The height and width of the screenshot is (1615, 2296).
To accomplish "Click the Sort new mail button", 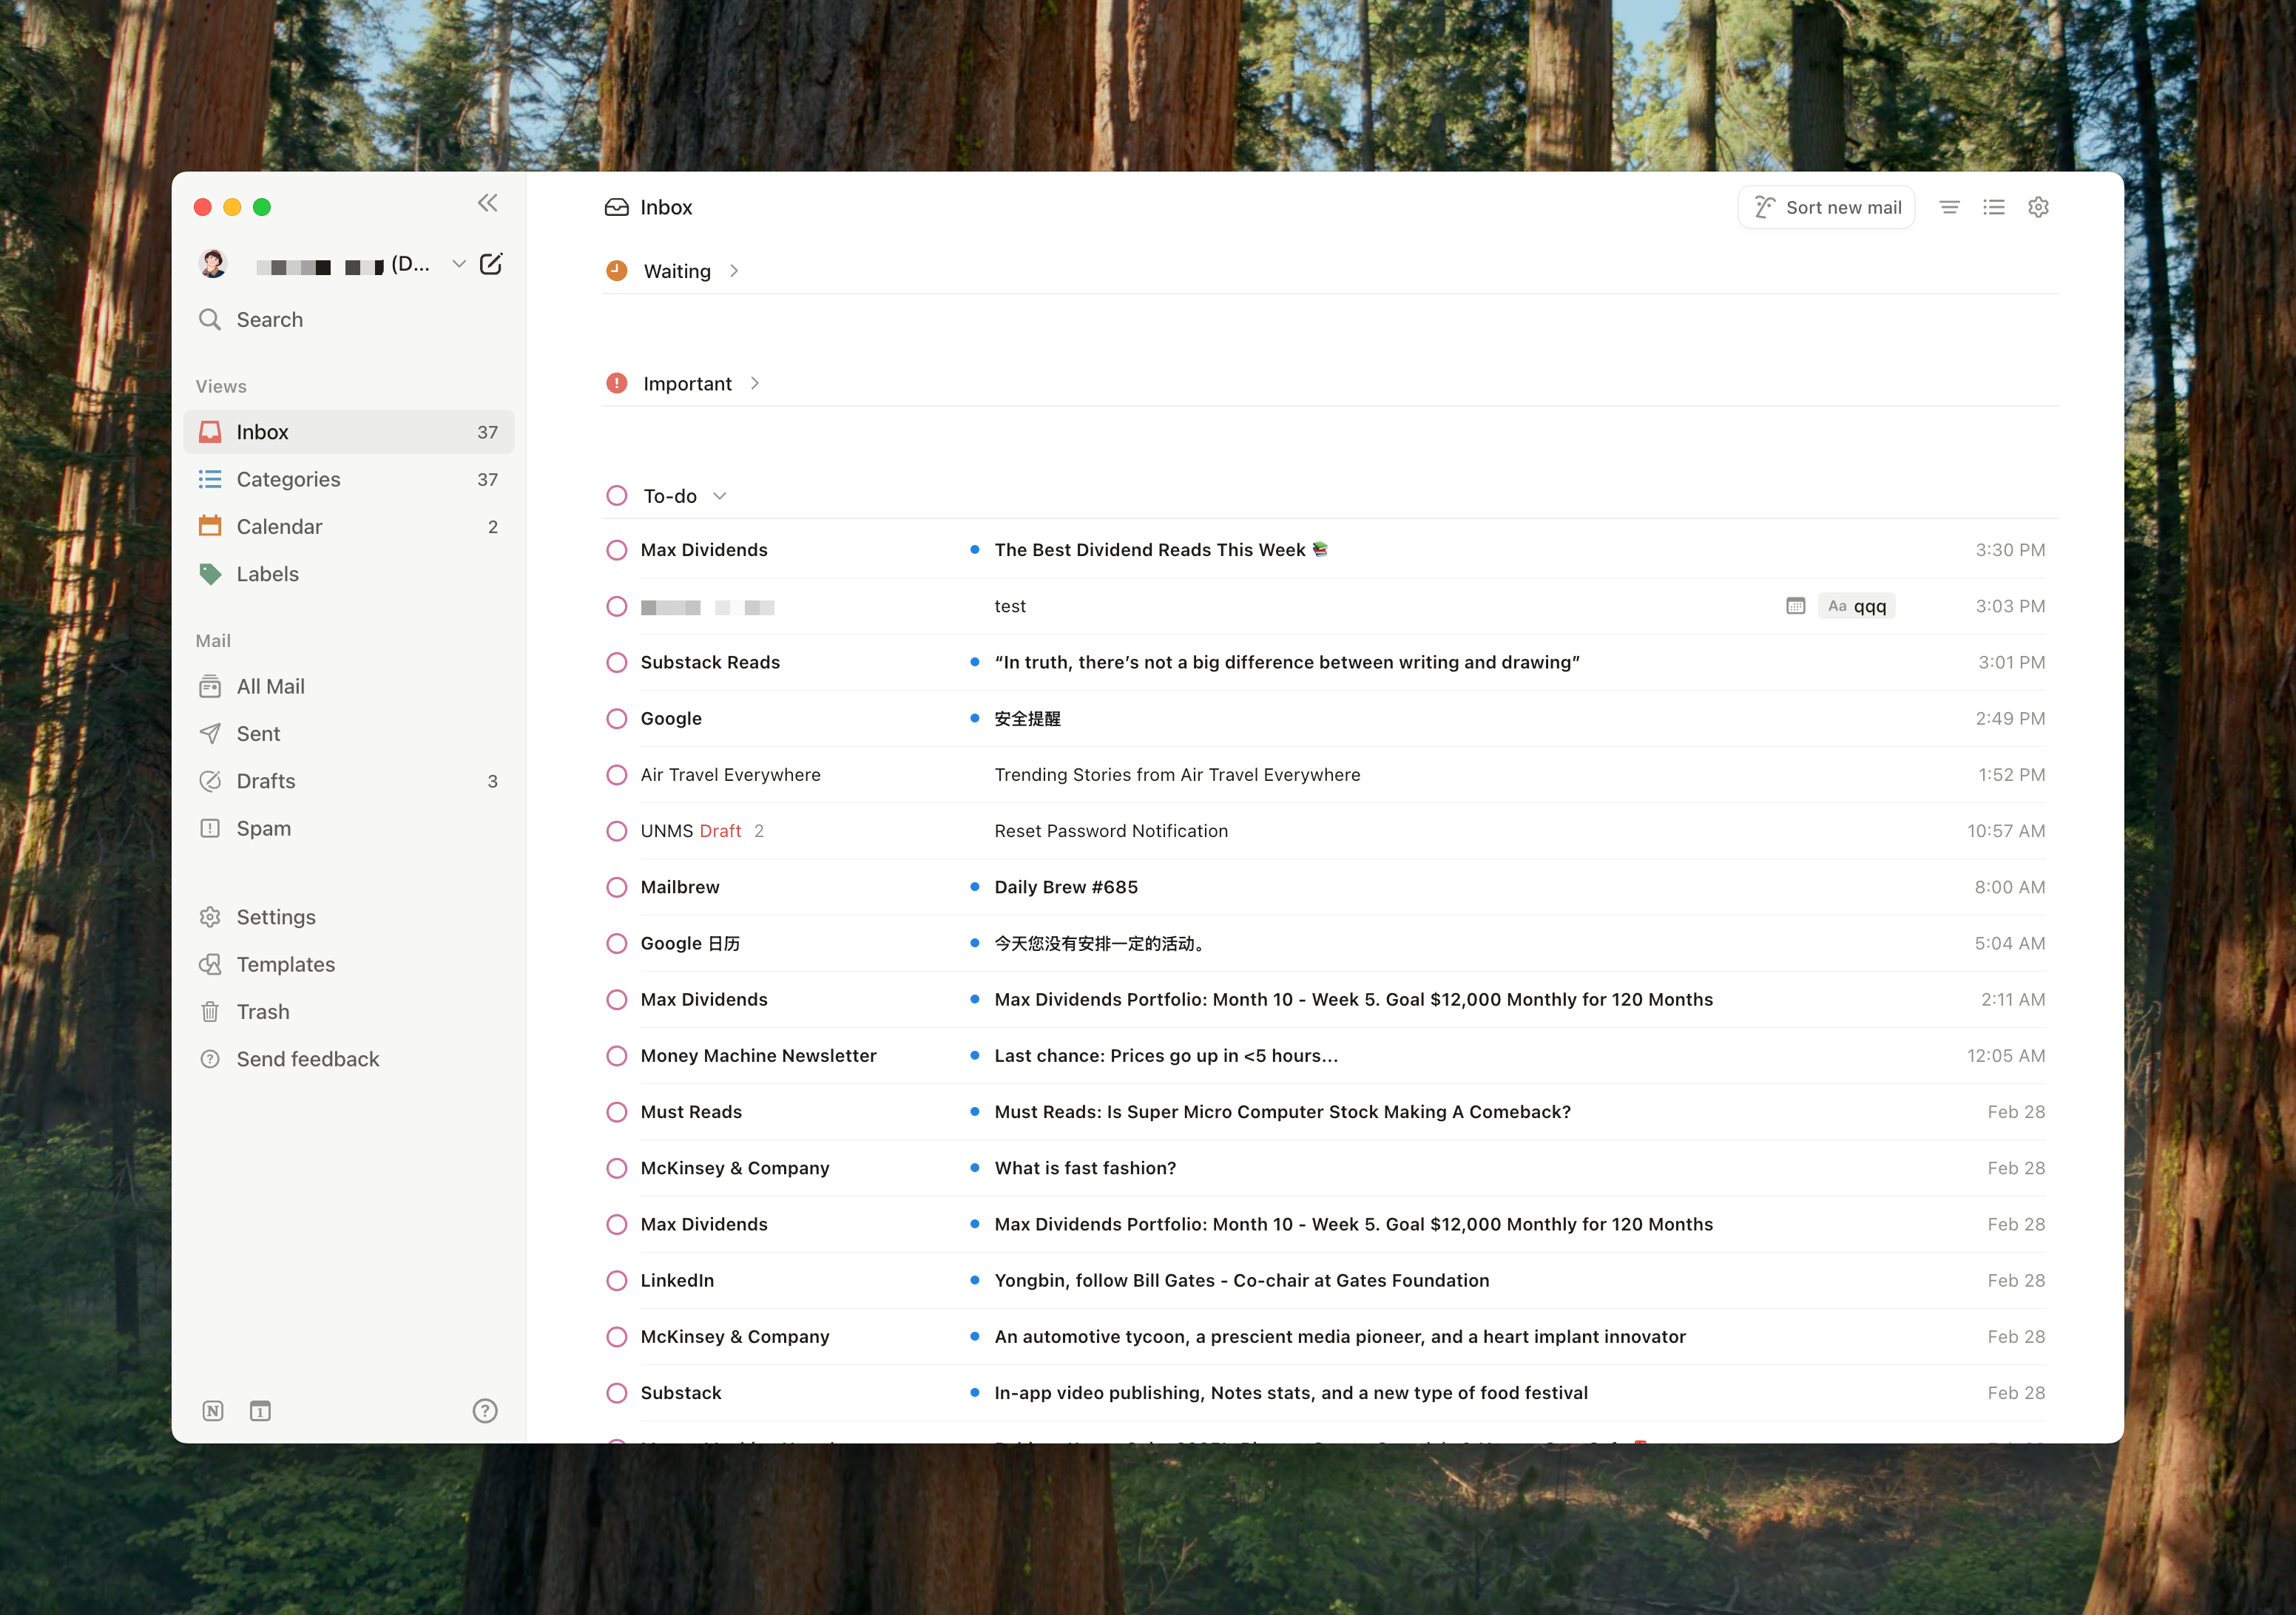I will pyautogui.click(x=1826, y=207).
